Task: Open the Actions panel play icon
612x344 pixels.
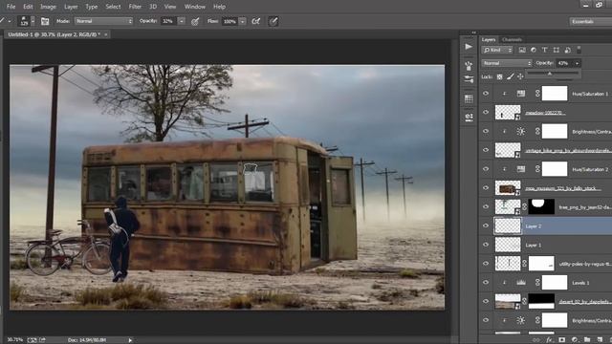Action: (x=469, y=47)
